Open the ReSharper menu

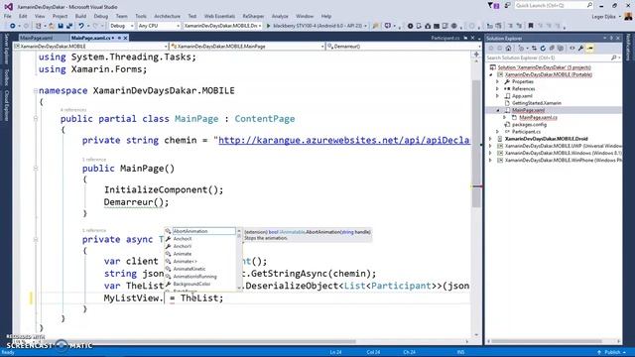253,16
